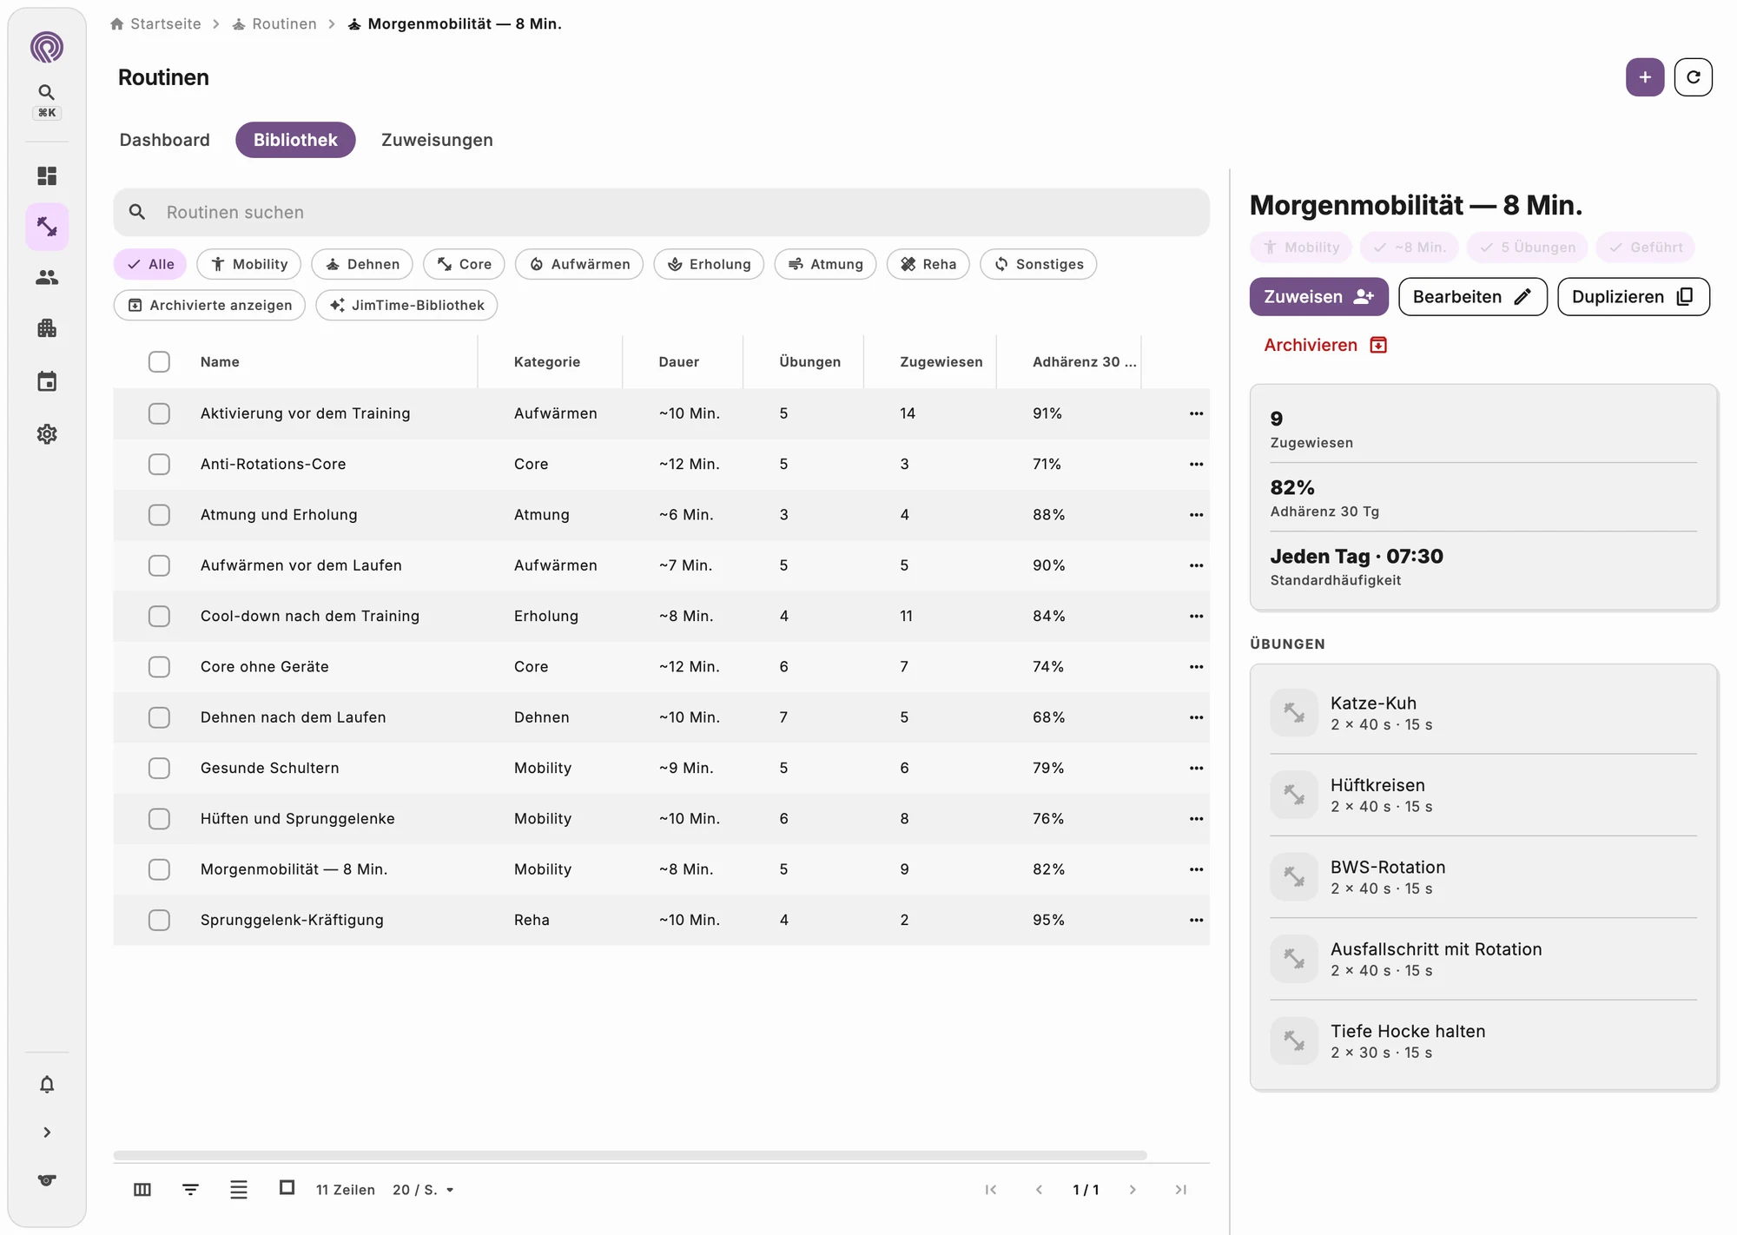Expand the sidebar with the chevron
This screenshot has height=1235, width=1737.
(47, 1133)
